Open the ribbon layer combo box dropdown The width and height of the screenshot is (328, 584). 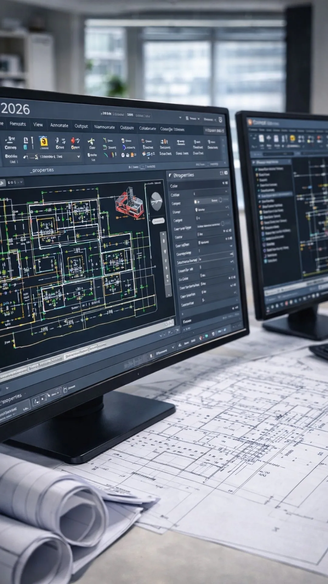(x=79, y=157)
